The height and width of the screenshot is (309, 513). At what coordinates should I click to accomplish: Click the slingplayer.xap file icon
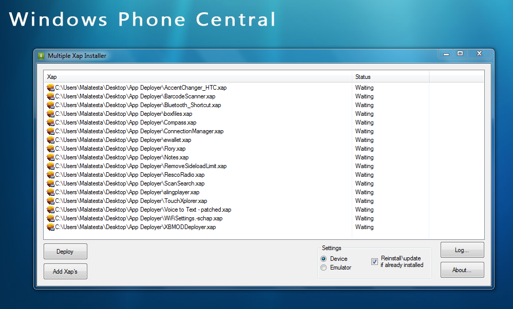[x=50, y=192]
